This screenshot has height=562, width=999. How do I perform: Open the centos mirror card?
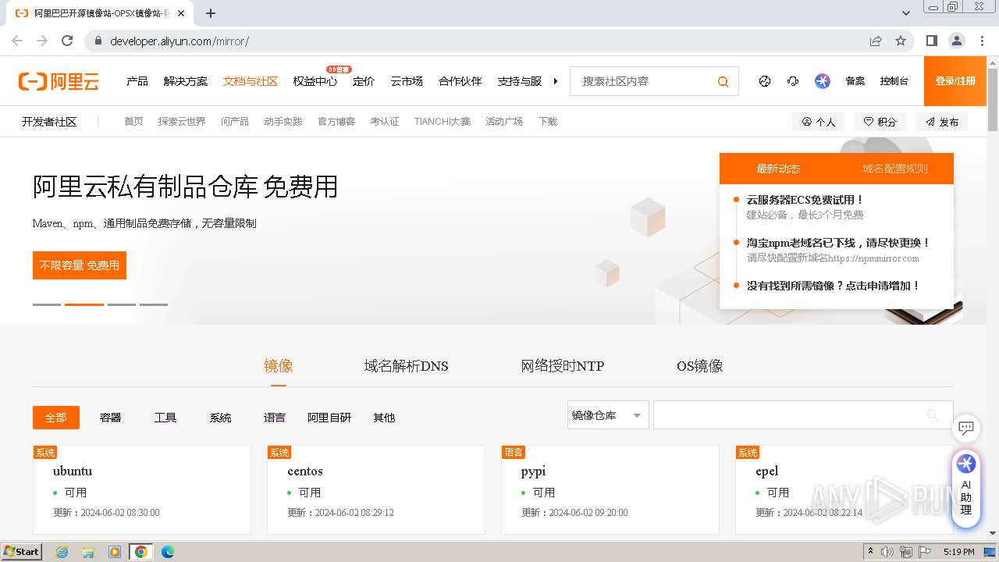[376, 490]
